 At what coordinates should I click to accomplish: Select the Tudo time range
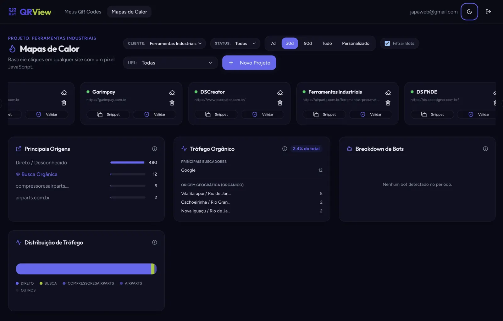tap(327, 43)
